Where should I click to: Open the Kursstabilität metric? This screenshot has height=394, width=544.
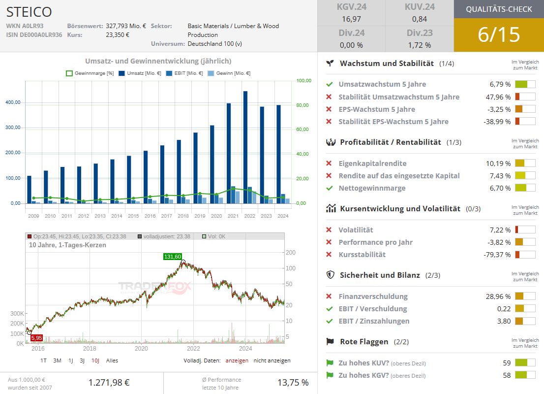pos(362,254)
